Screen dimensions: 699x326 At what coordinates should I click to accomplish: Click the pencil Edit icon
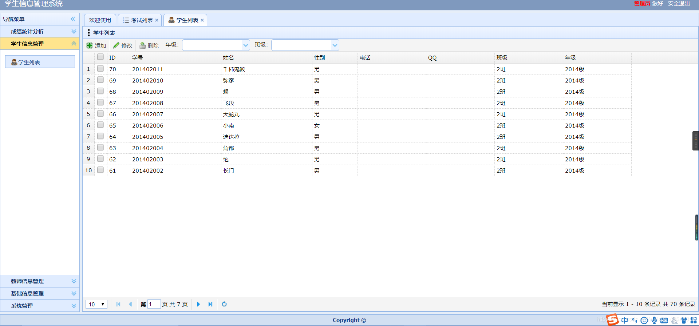point(116,45)
